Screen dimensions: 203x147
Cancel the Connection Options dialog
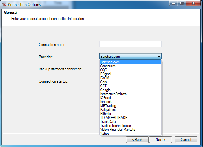pos(186,140)
